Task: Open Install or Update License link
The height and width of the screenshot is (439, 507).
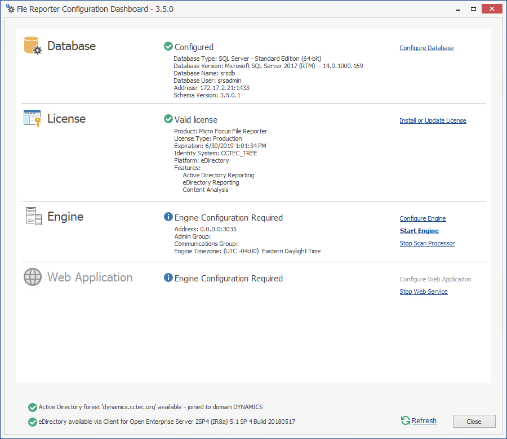Action: click(x=433, y=120)
